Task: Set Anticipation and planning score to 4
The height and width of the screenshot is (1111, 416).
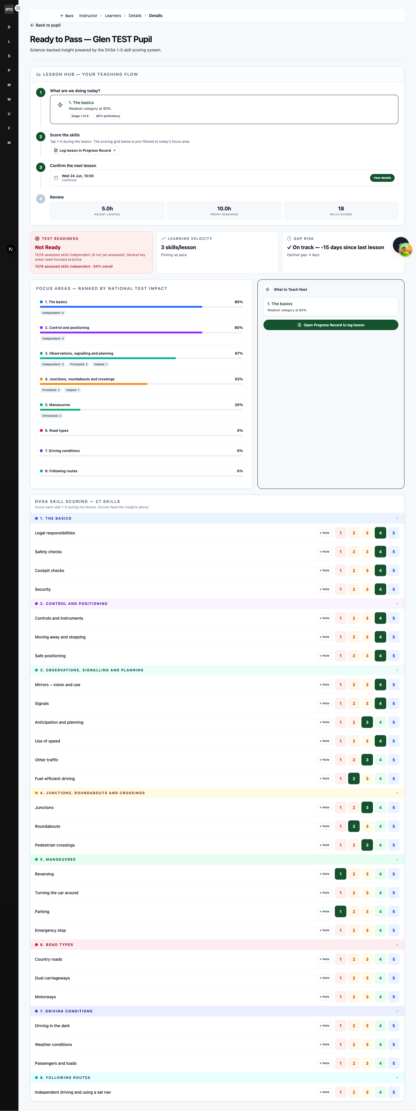Action: (380, 722)
